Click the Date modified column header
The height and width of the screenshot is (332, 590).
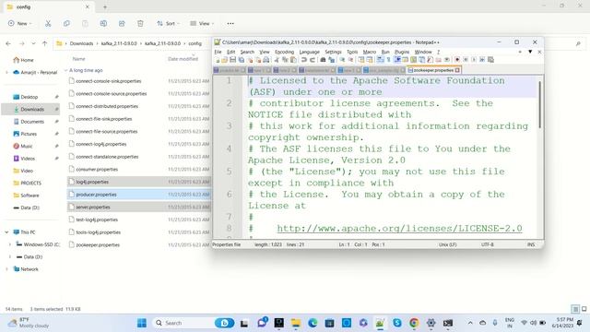[x=183, y=59]
